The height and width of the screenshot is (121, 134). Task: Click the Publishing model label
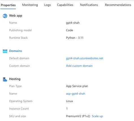[x=20, y=30]
